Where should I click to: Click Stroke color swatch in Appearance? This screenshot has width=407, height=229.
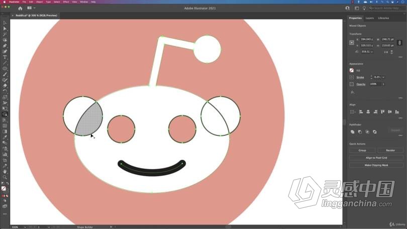click(352, 77)
